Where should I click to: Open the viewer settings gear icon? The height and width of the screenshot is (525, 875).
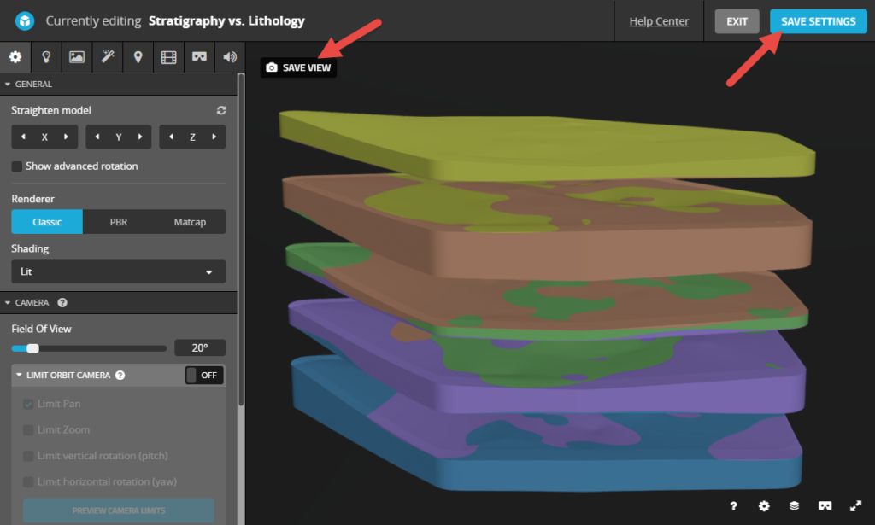[x=764, y=506]
